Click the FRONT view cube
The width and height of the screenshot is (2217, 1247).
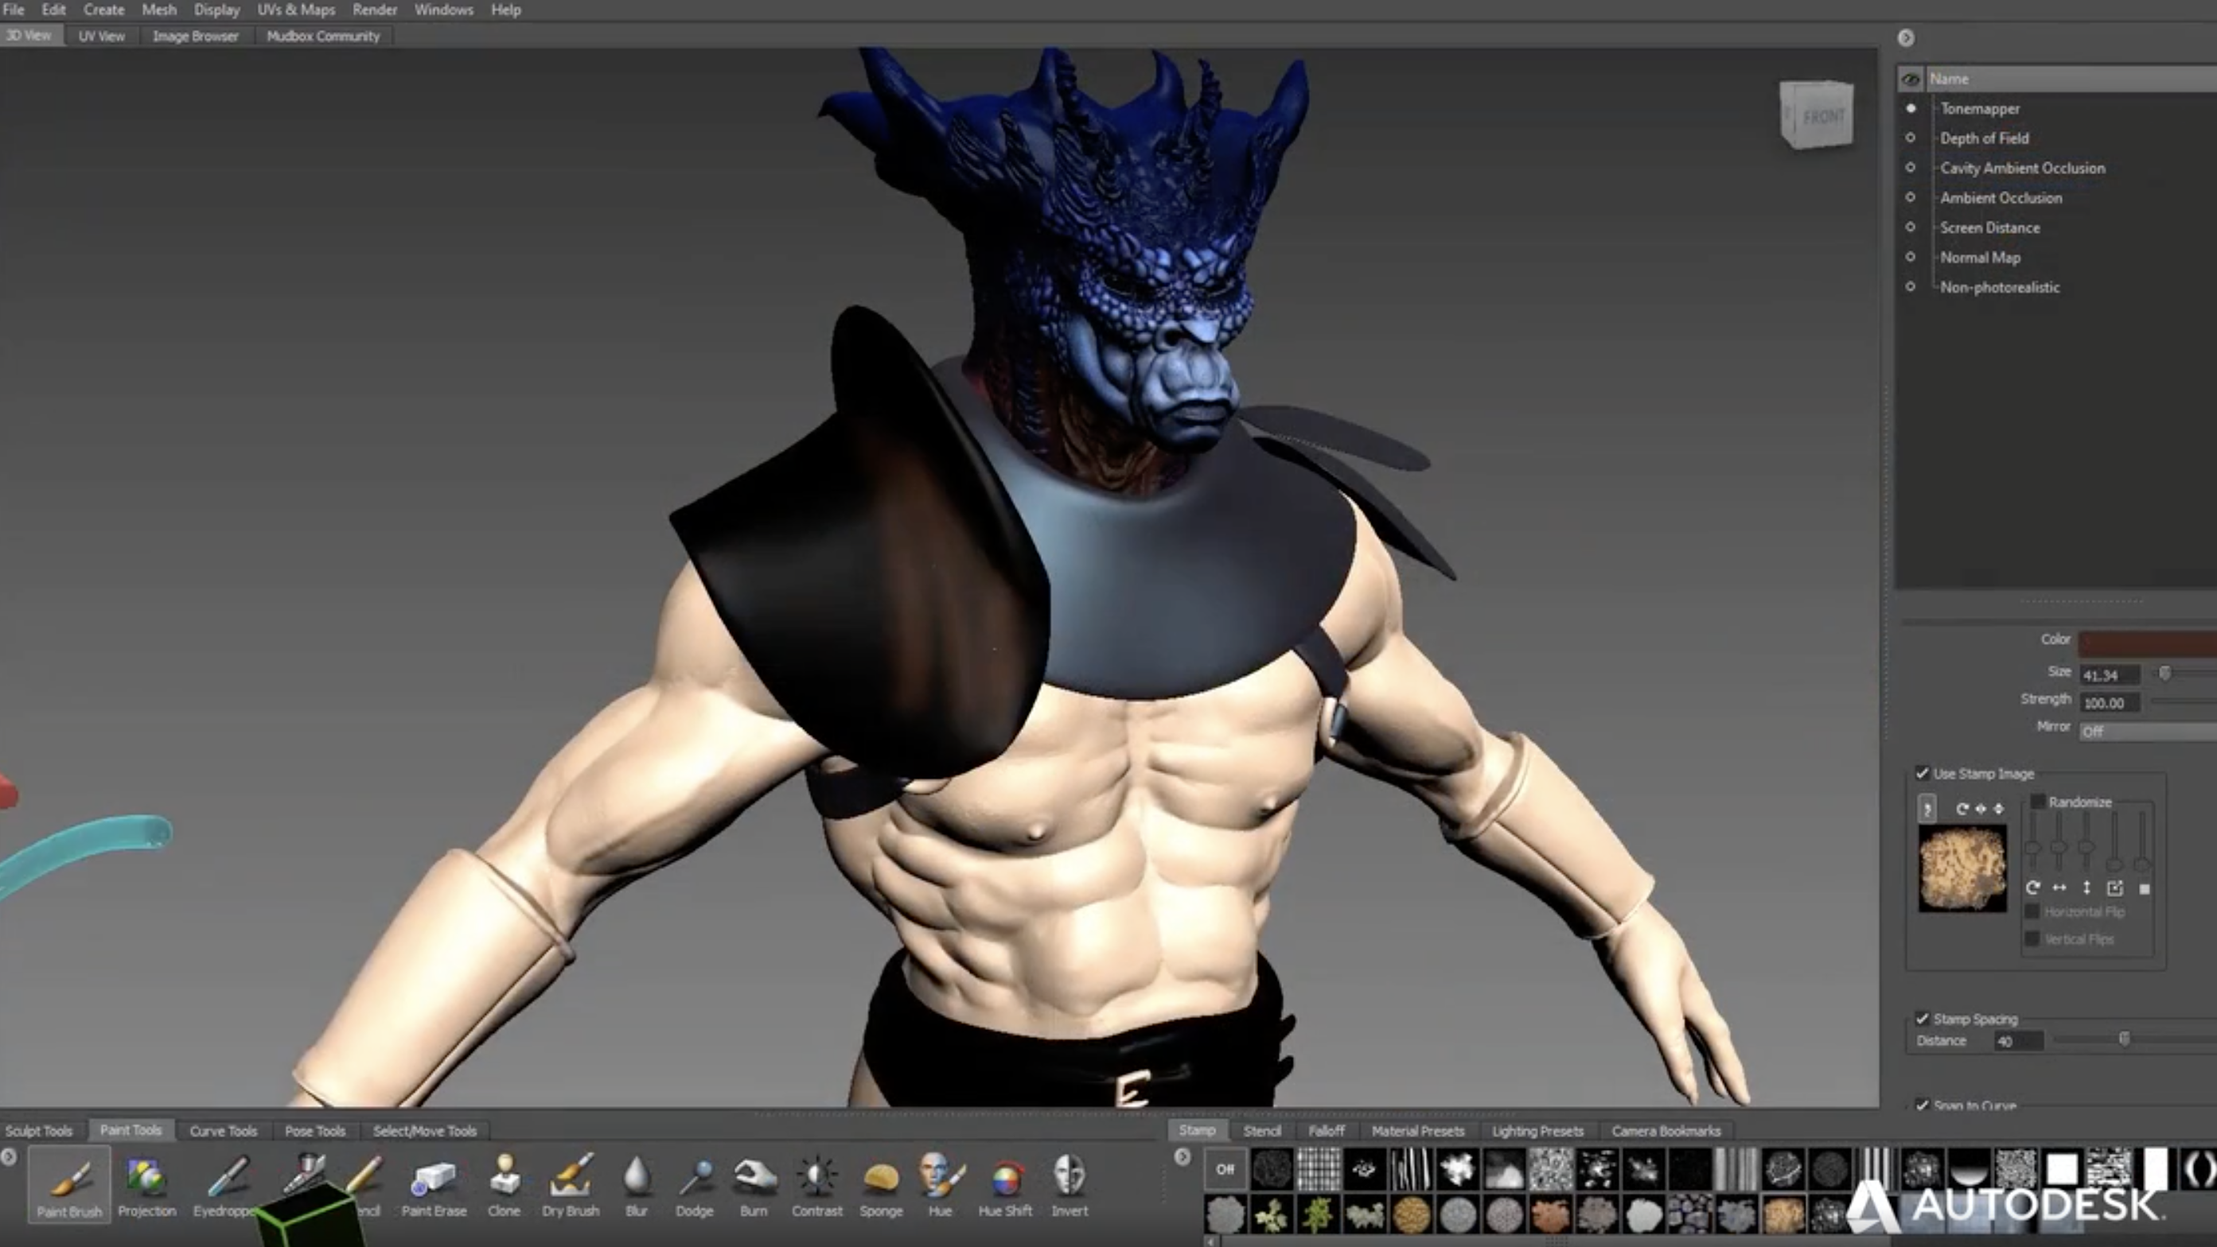coord(1817,115)
